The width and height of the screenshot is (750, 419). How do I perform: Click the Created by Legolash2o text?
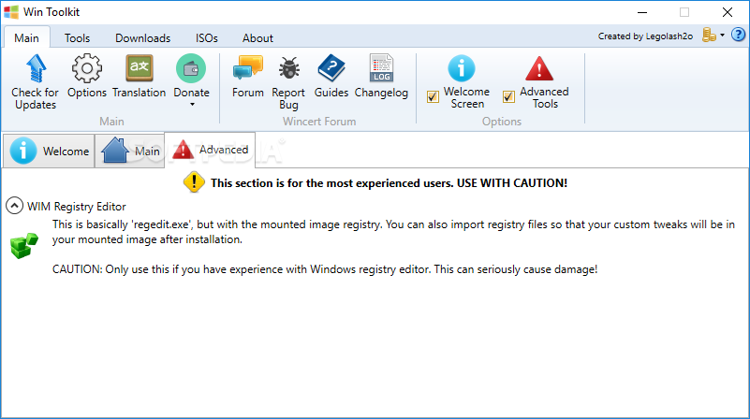pos(645,36)
